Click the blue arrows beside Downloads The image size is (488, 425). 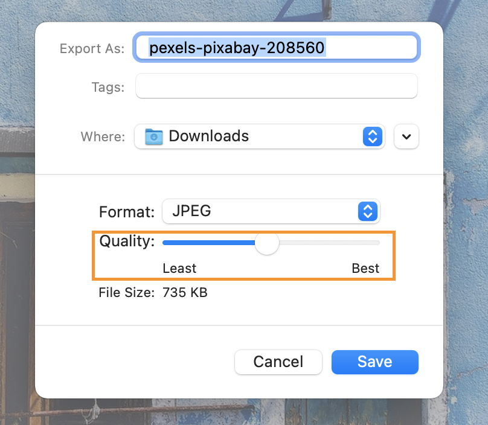click(x=373, y=136)
